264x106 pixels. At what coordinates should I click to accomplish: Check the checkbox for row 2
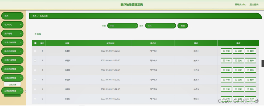pyautogui.click(x=35, y=61)
